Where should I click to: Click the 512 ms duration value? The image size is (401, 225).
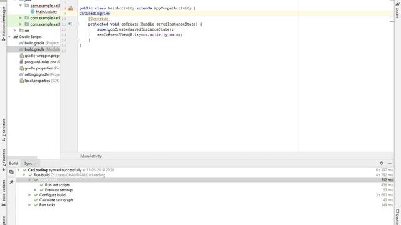click(x=387, y=180)
